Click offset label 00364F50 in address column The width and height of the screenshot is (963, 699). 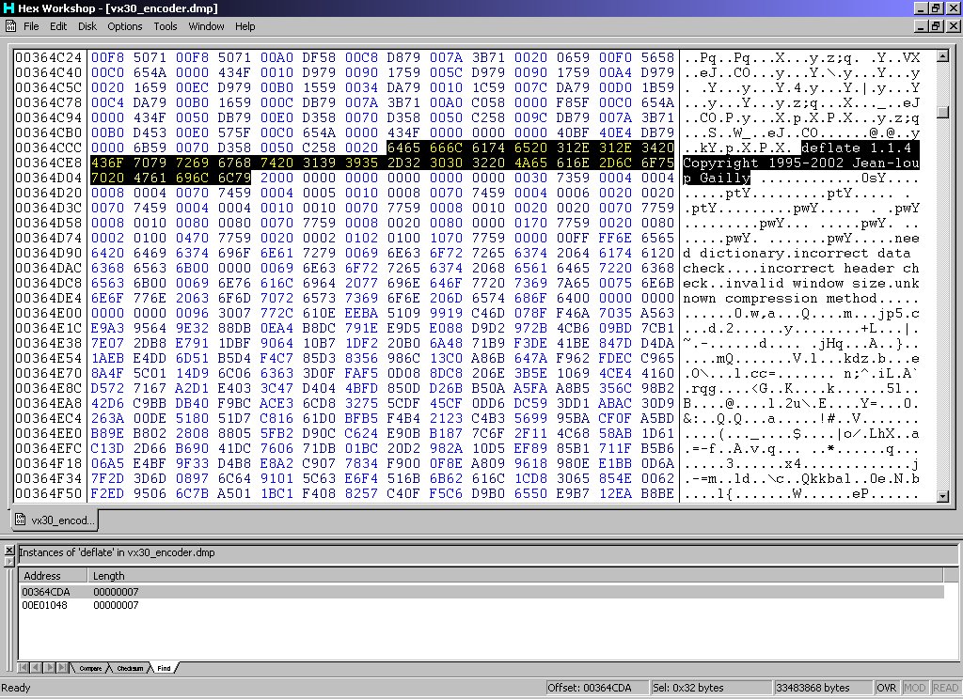pyautogui.click(x=49, y=493)
